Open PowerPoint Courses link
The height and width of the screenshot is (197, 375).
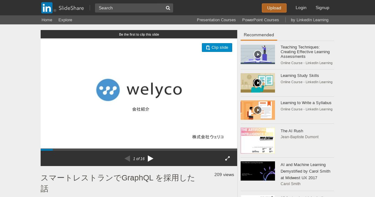(260, 20)
